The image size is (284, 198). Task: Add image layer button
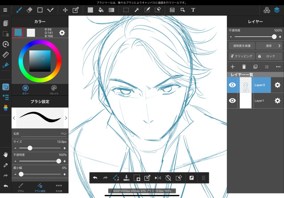tap(255, 67)
